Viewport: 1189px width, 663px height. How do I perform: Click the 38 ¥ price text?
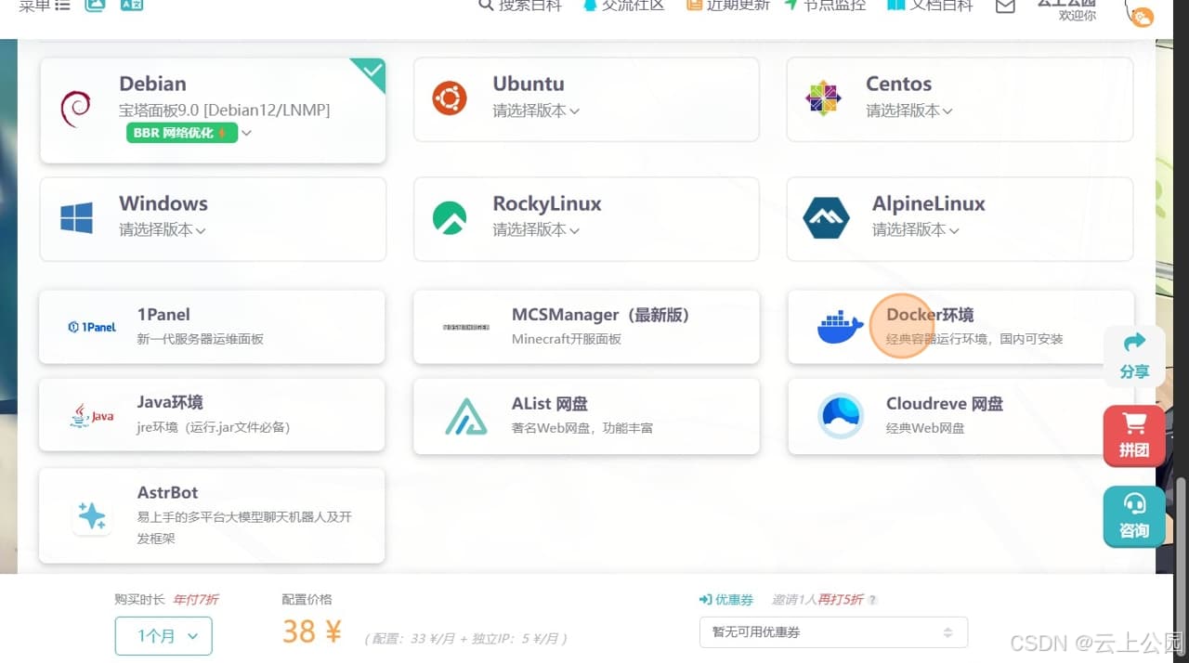[312, 632]
